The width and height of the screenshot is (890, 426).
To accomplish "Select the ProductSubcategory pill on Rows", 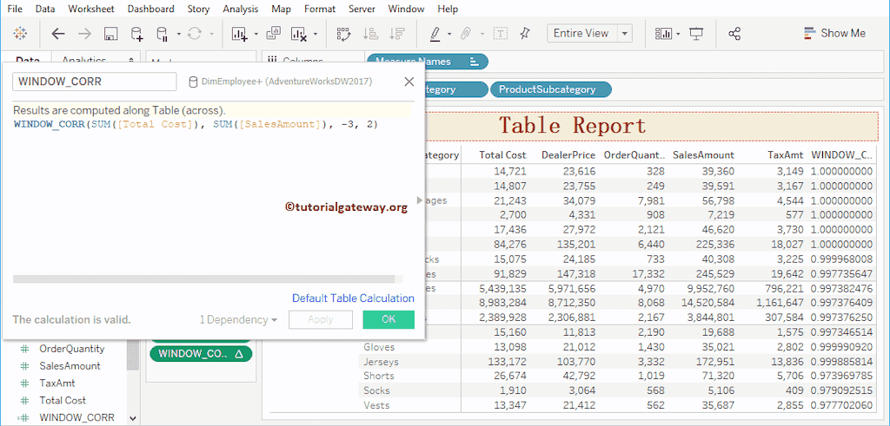I will coord(550,89).
